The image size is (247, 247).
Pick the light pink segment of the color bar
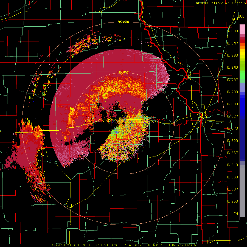(x=242, y=29)
